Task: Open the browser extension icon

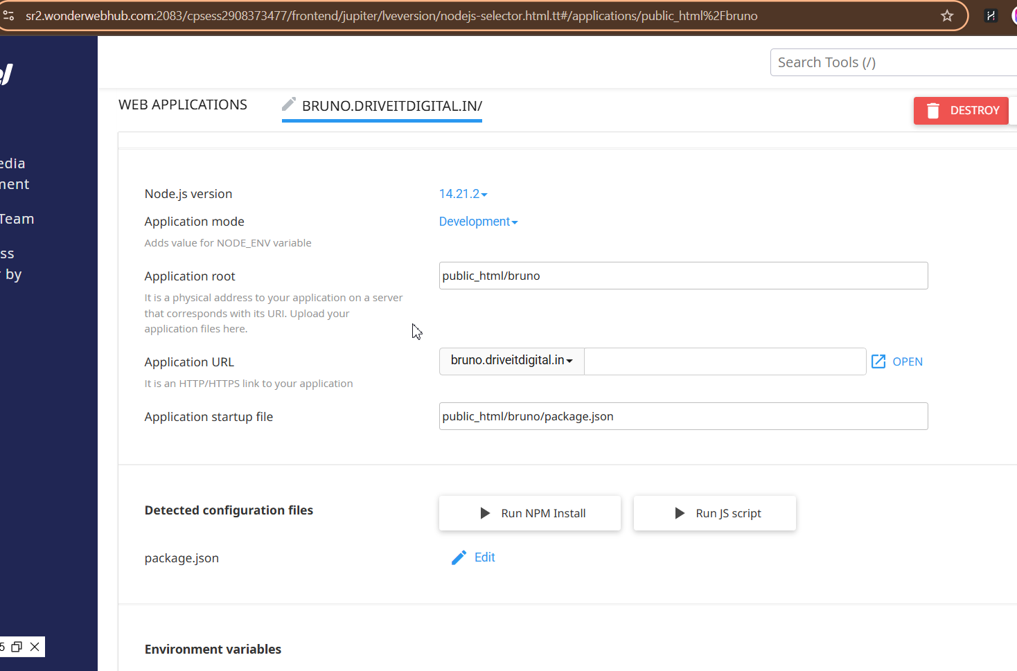Action: coord(991,15)
